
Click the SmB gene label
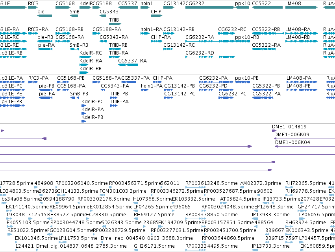pyautogui.click(x=74, y=11)
